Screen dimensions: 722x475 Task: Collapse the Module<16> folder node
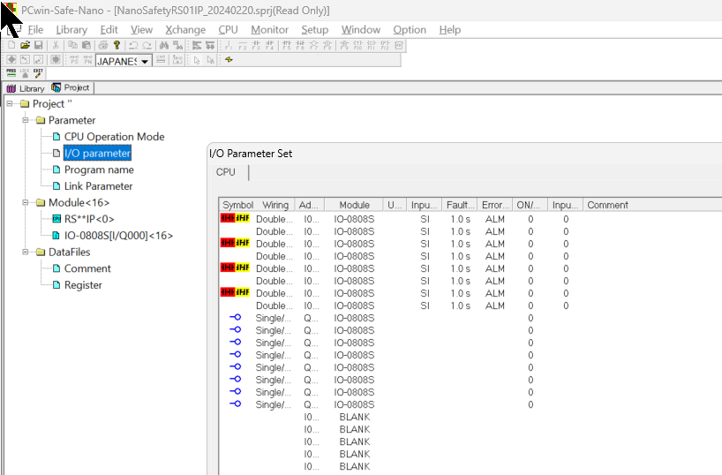click(26, 203)
